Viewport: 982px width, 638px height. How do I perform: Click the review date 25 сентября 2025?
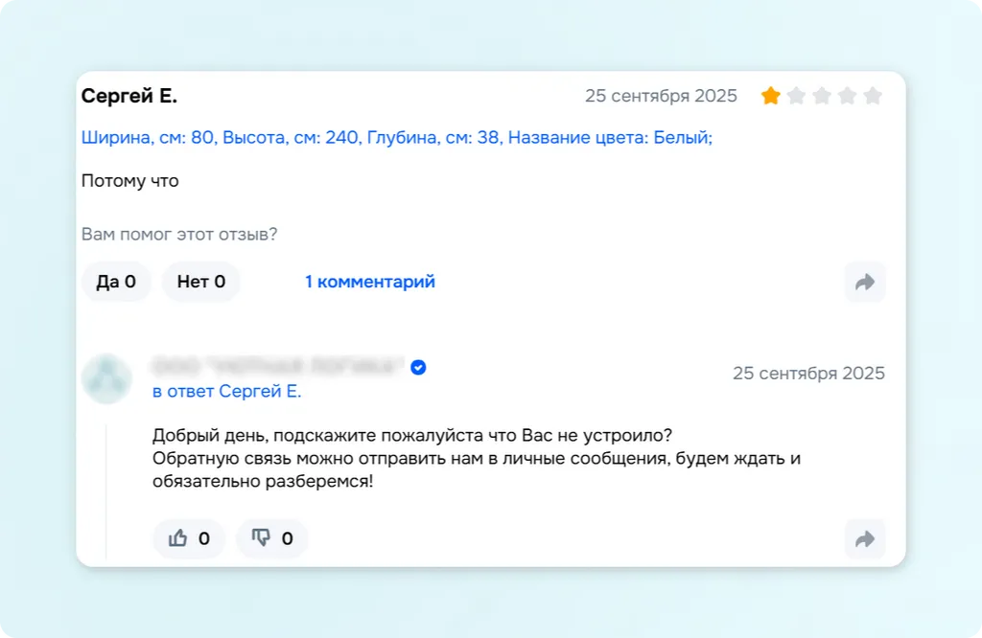click(661, 96)
